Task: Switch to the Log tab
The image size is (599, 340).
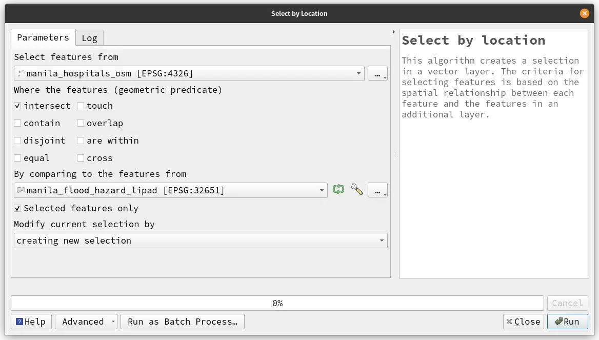Action: (89, 38)
